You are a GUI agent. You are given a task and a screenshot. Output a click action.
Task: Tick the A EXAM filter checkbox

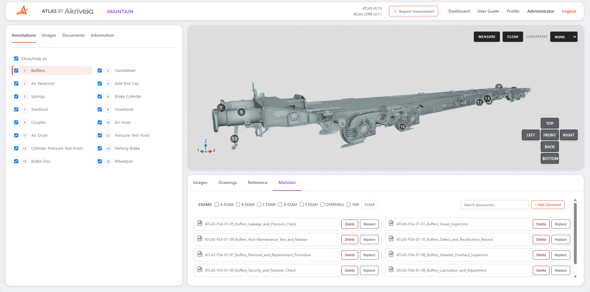coord(217,205)
